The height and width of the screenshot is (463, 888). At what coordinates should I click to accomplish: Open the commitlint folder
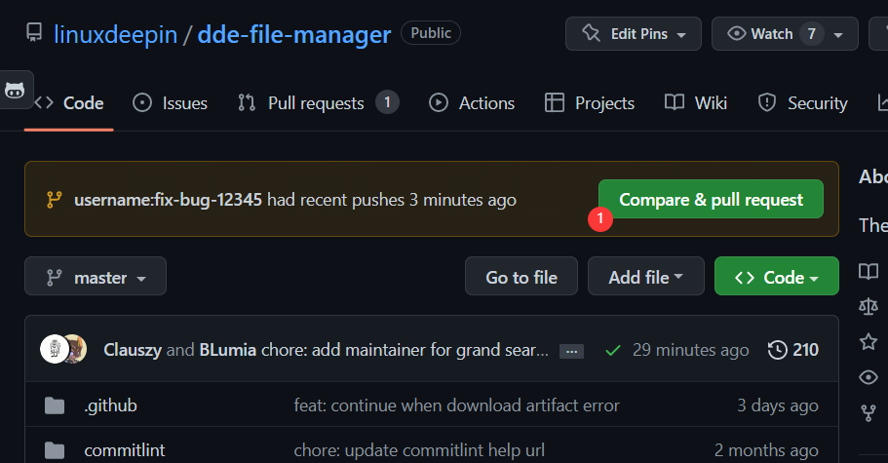[125, 450]
